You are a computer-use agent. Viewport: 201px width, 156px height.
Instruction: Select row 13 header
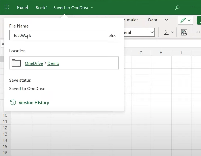click(x=5, y=134)
